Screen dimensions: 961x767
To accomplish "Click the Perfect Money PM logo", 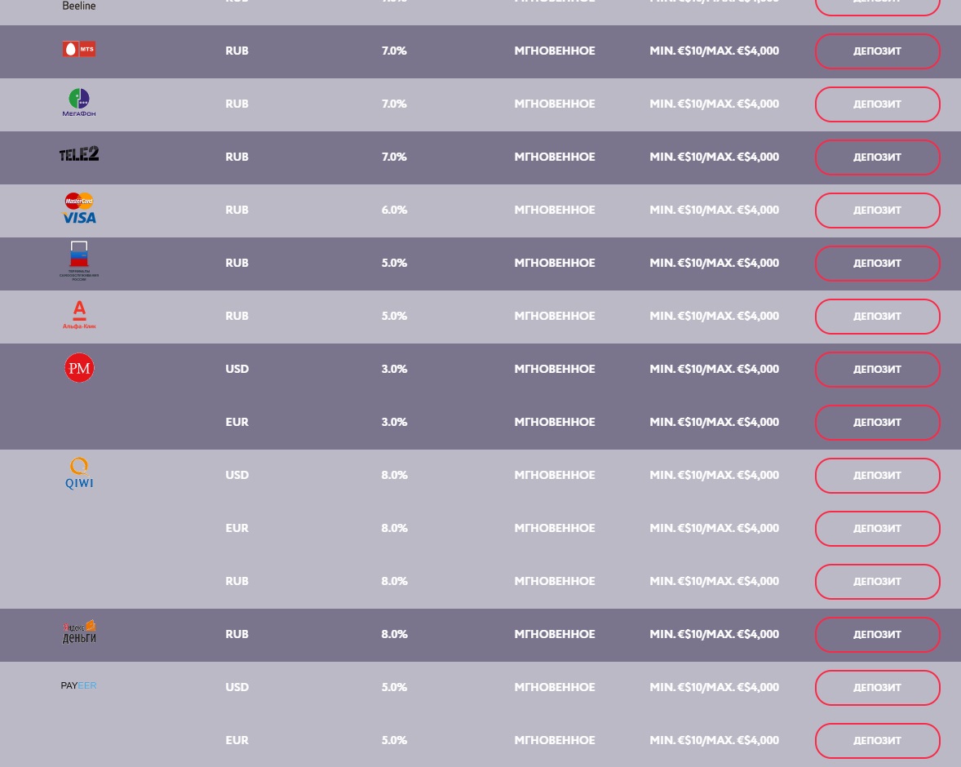I will [x=79, y=368].
